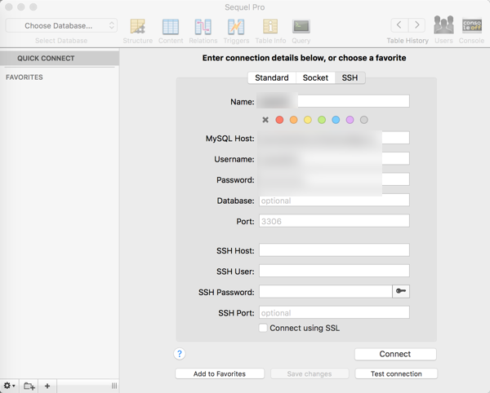Add a new favorite with plus

(x=47, y=386)
